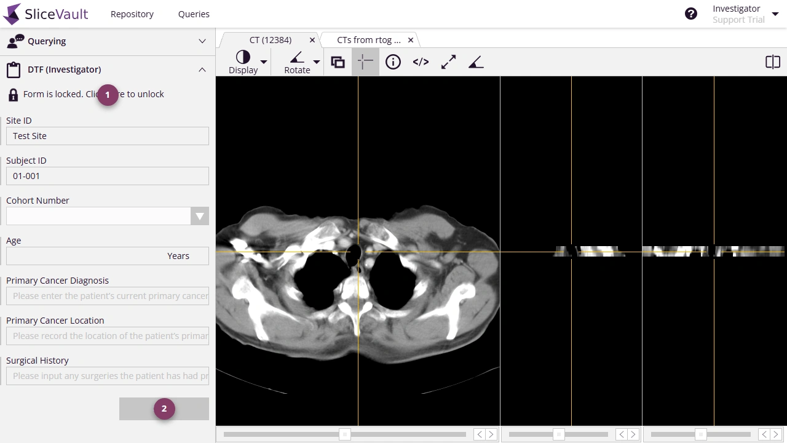The image size is (787, 443).
Task: Click the SliceVault logo
Action: (x=45, y=14)
